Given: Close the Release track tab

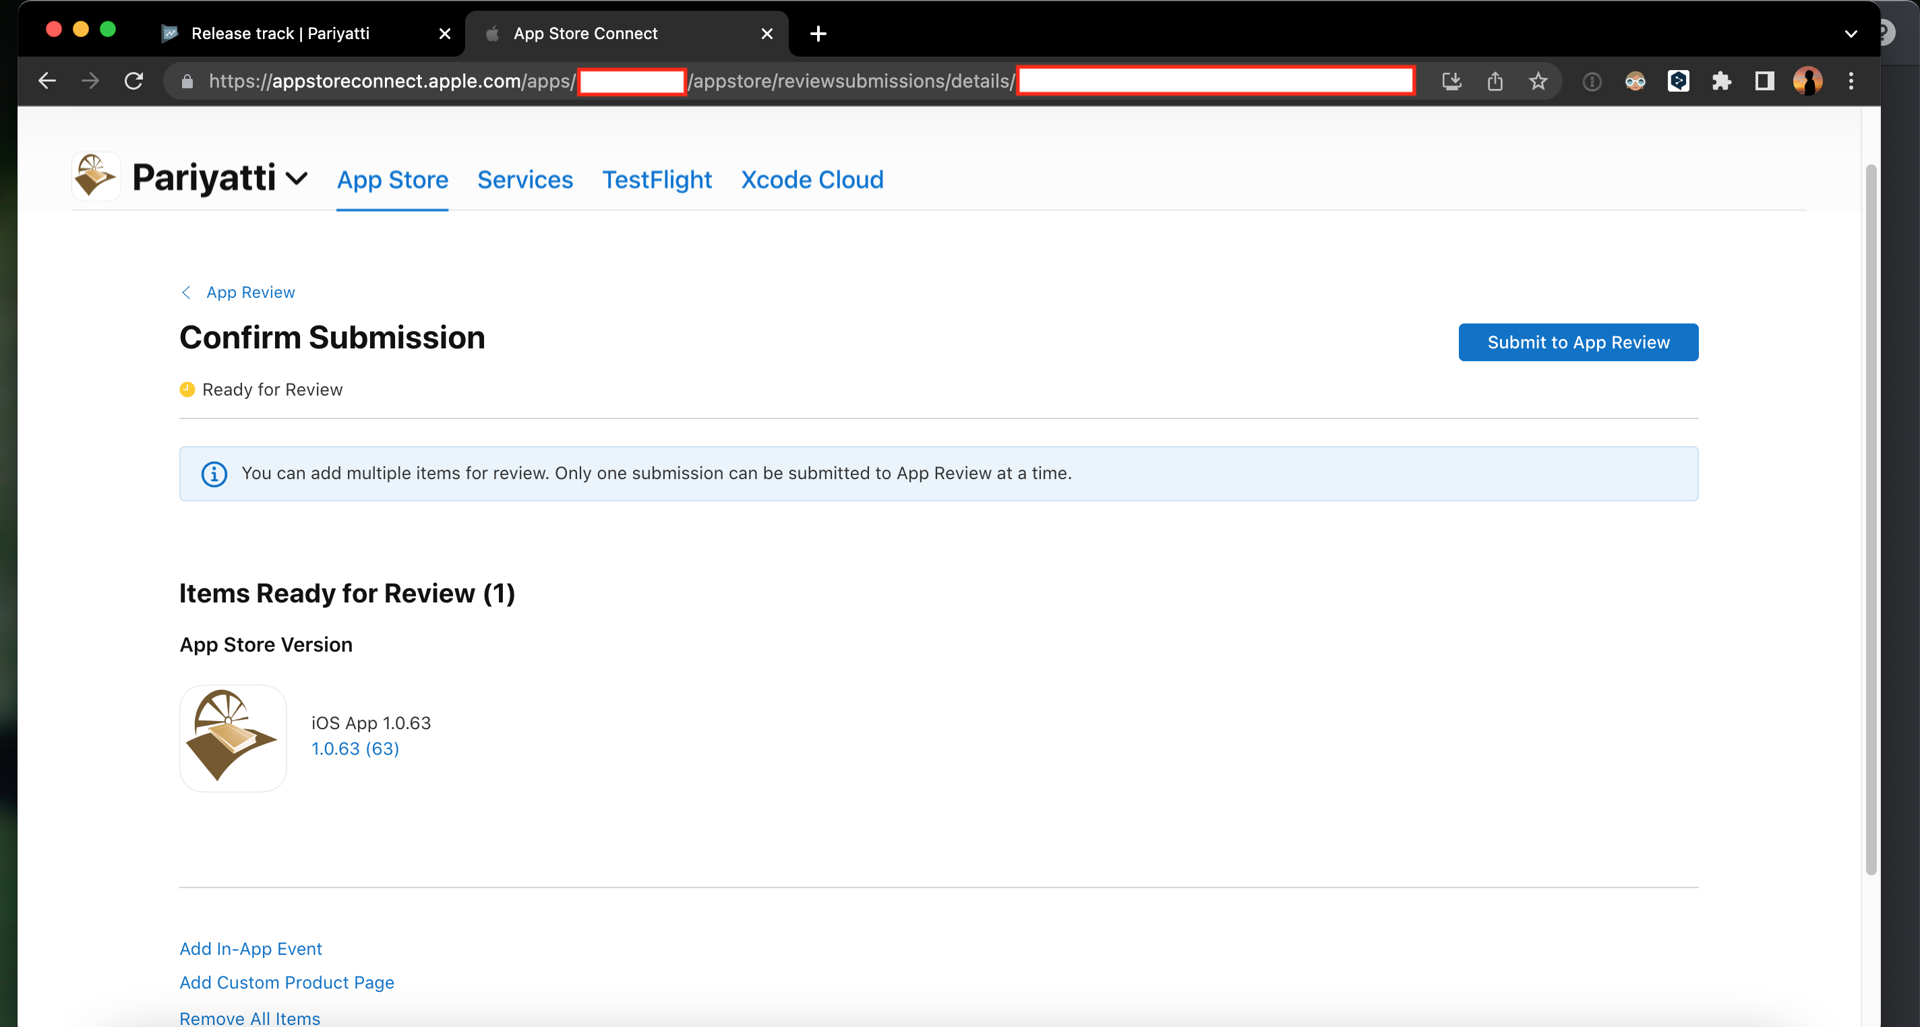Looking at the screenshot, I should [x=444, y=34].
